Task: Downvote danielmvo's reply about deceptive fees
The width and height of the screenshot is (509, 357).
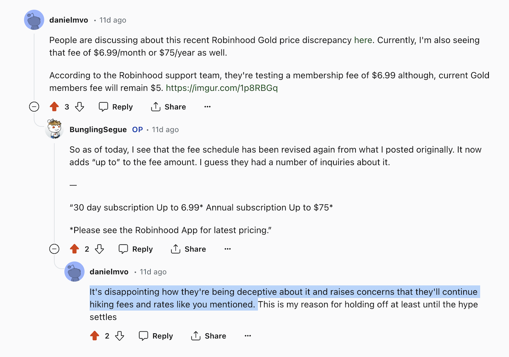Action: click(120, 336)
